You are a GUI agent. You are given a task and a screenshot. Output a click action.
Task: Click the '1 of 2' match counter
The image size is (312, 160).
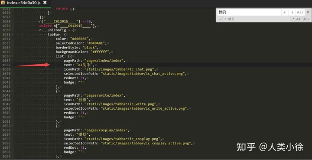point(229,19)
